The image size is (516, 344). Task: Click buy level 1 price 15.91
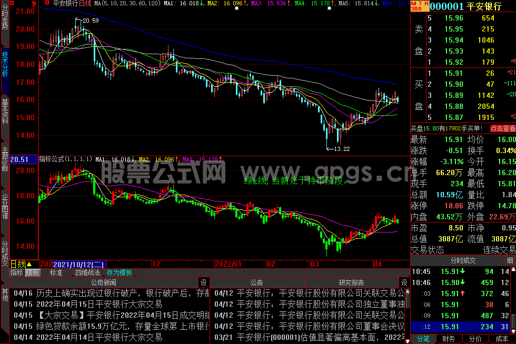[x=453, y=73]
